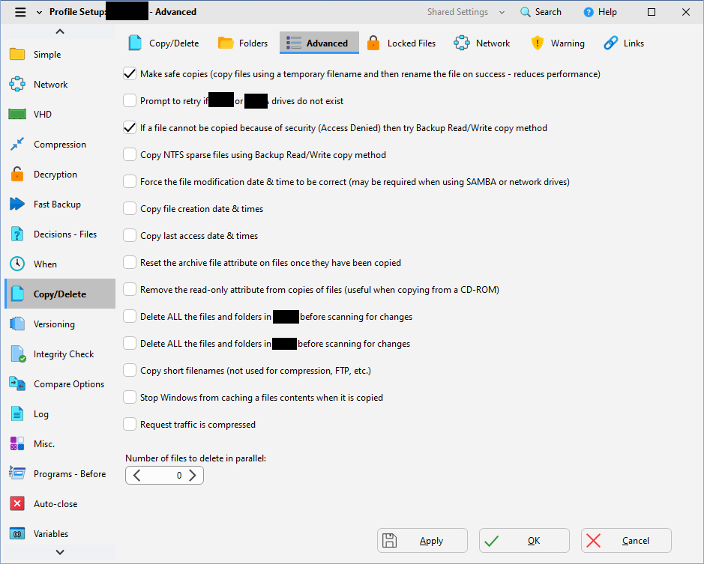Check Reset the archive file attribute

130,262
